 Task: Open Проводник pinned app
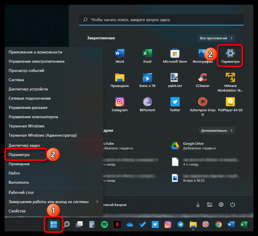pos(120,80)
